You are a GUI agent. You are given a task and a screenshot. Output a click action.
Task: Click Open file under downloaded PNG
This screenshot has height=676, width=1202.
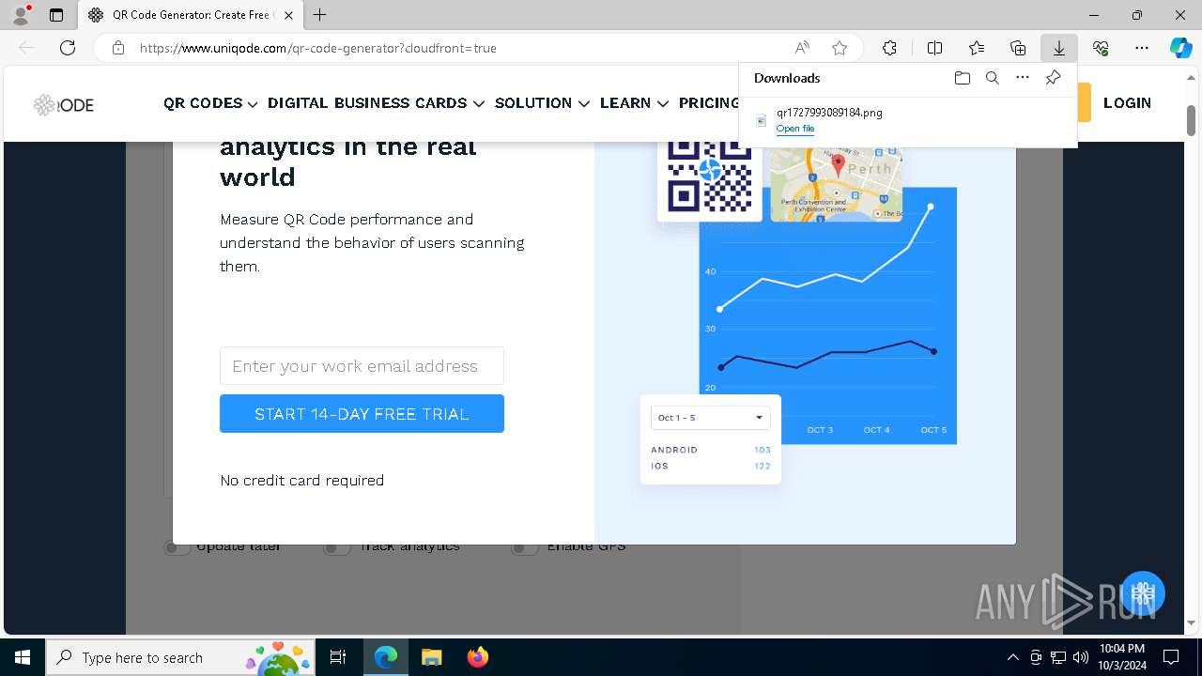795,129
